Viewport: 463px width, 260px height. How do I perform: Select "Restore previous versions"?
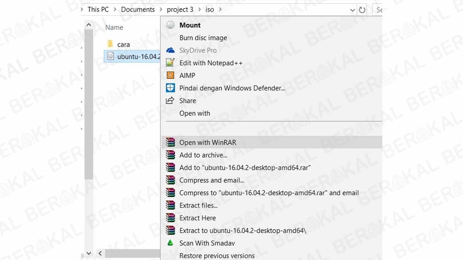point(217,256)
